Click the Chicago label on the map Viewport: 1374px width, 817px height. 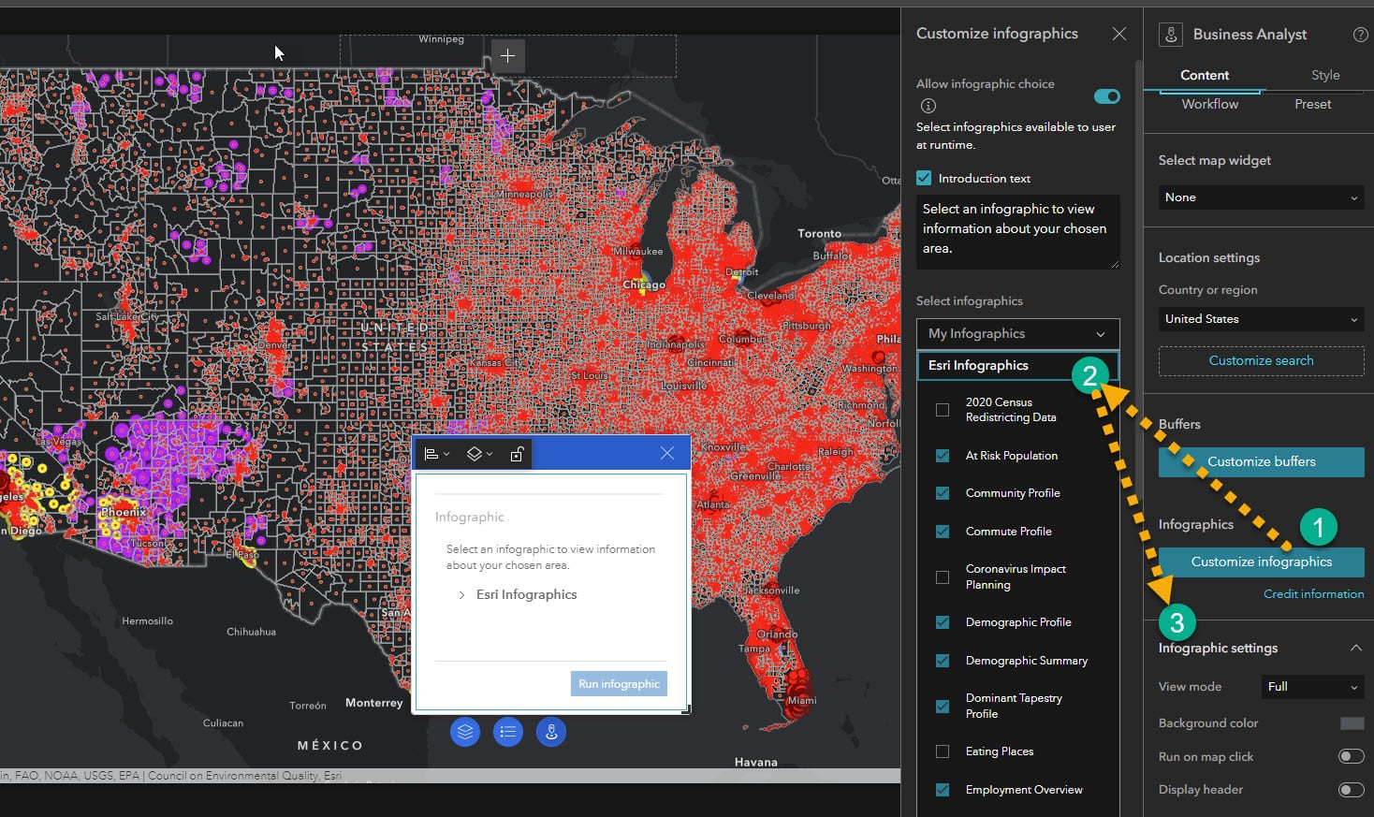[x=644, y=284]
